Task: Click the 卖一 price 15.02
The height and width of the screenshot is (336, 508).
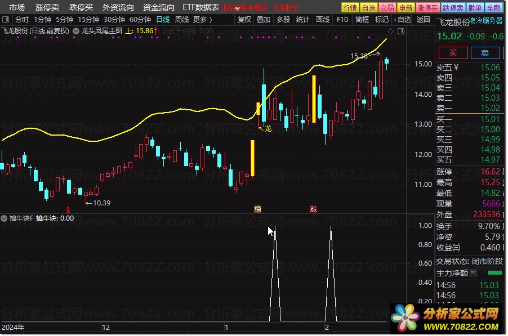Action: click(x=490, y=108)
